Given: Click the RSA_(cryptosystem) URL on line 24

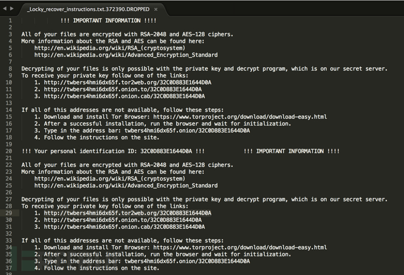Looking at the screenshot, I should click(109, 178).
